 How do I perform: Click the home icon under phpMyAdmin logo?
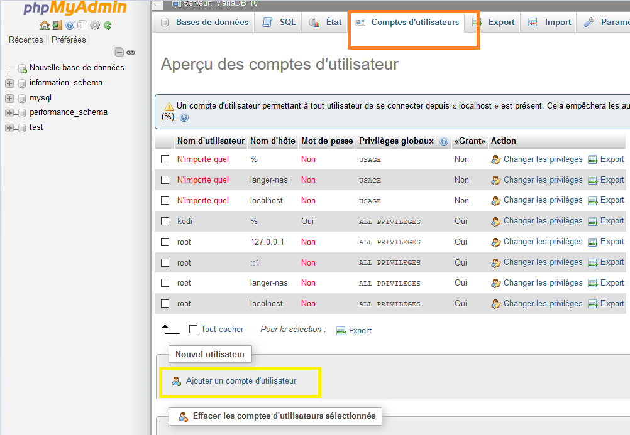44,26
